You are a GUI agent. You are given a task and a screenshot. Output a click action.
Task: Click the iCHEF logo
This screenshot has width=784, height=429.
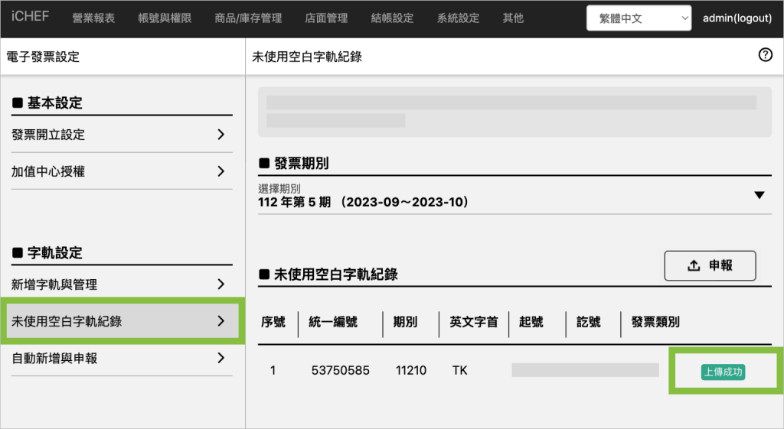pos(31,18)
